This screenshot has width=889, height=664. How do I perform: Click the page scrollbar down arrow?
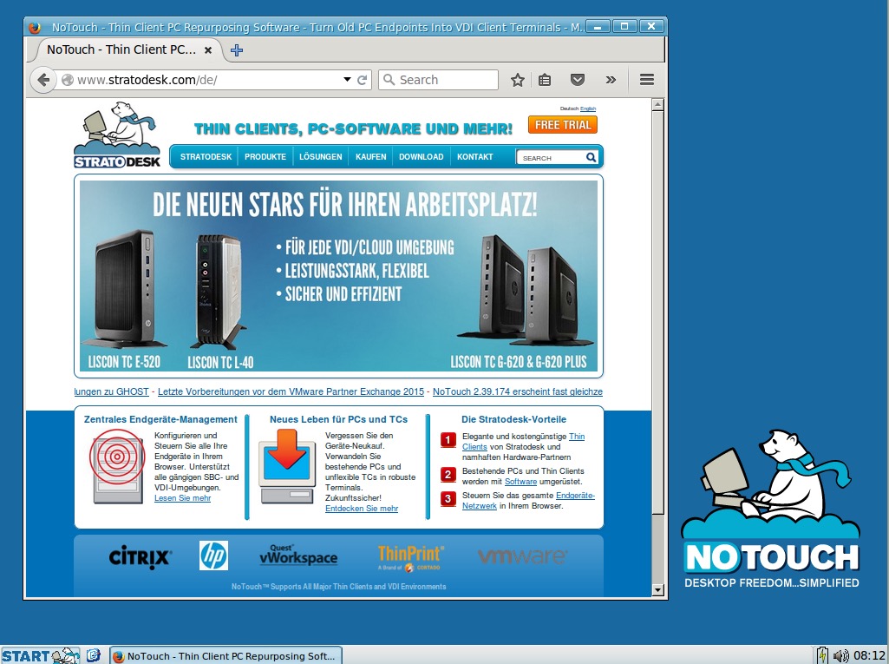click(657, 590)
